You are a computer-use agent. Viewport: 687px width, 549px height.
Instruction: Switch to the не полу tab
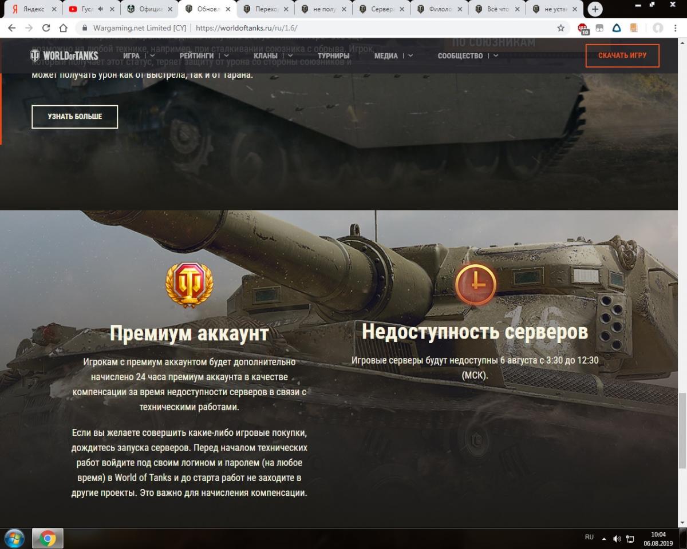323,9
